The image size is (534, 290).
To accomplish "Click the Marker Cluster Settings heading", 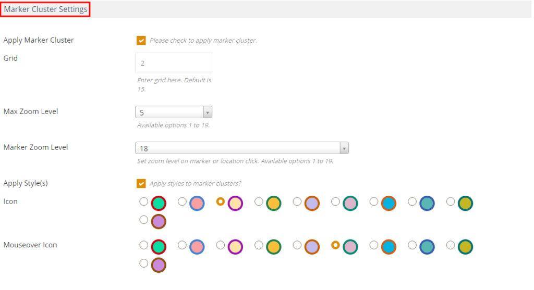I will pos(45,9).
